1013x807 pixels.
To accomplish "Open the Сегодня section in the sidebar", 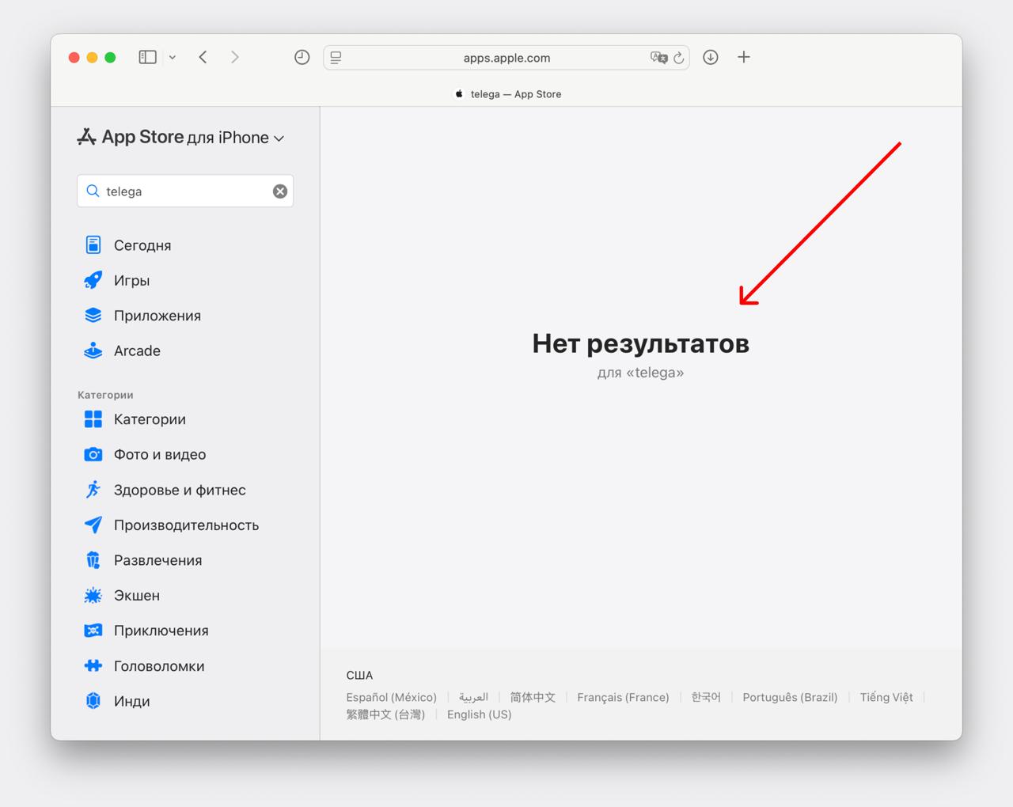I will (x=142, y=244).
